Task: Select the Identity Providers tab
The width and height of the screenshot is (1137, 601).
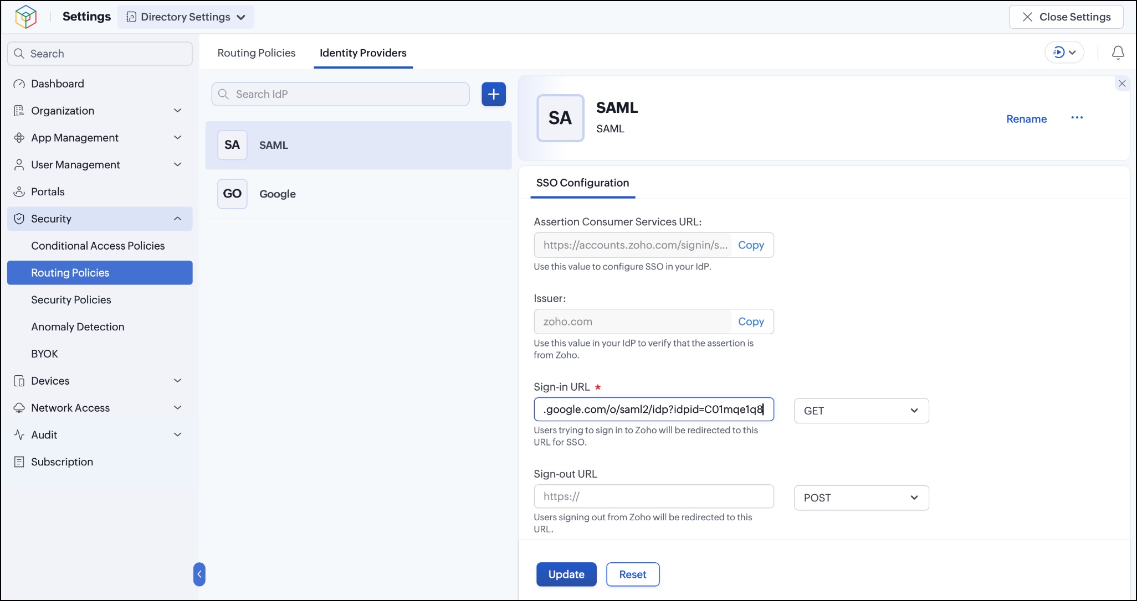Action: click(x=363, y=53)
